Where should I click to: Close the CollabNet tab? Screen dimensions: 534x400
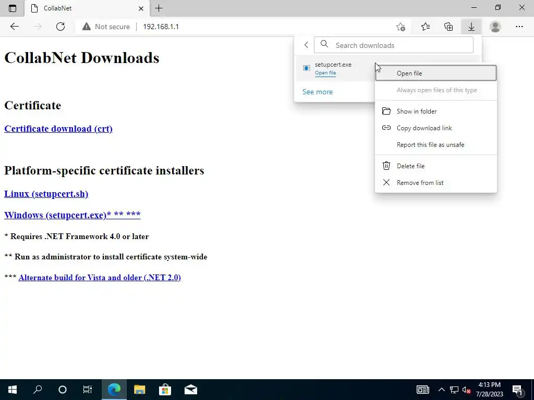[141, 8]
